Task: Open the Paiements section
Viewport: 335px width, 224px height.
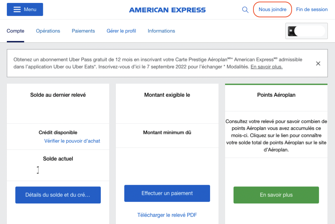Action: click(x=83, y=31)
